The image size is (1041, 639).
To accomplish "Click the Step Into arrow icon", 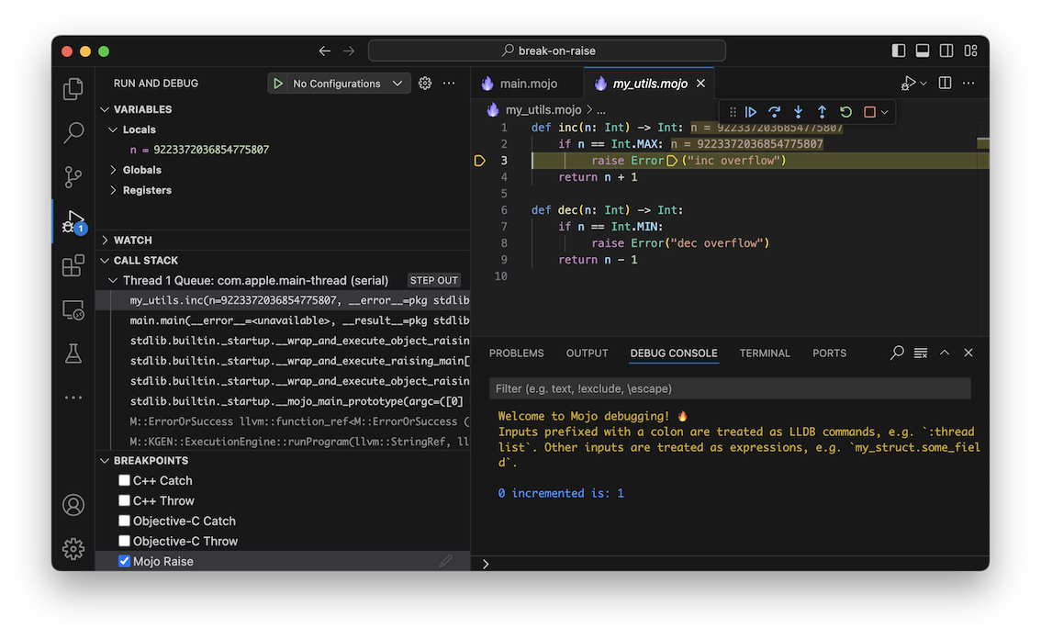I will click(x=798, y=111).
